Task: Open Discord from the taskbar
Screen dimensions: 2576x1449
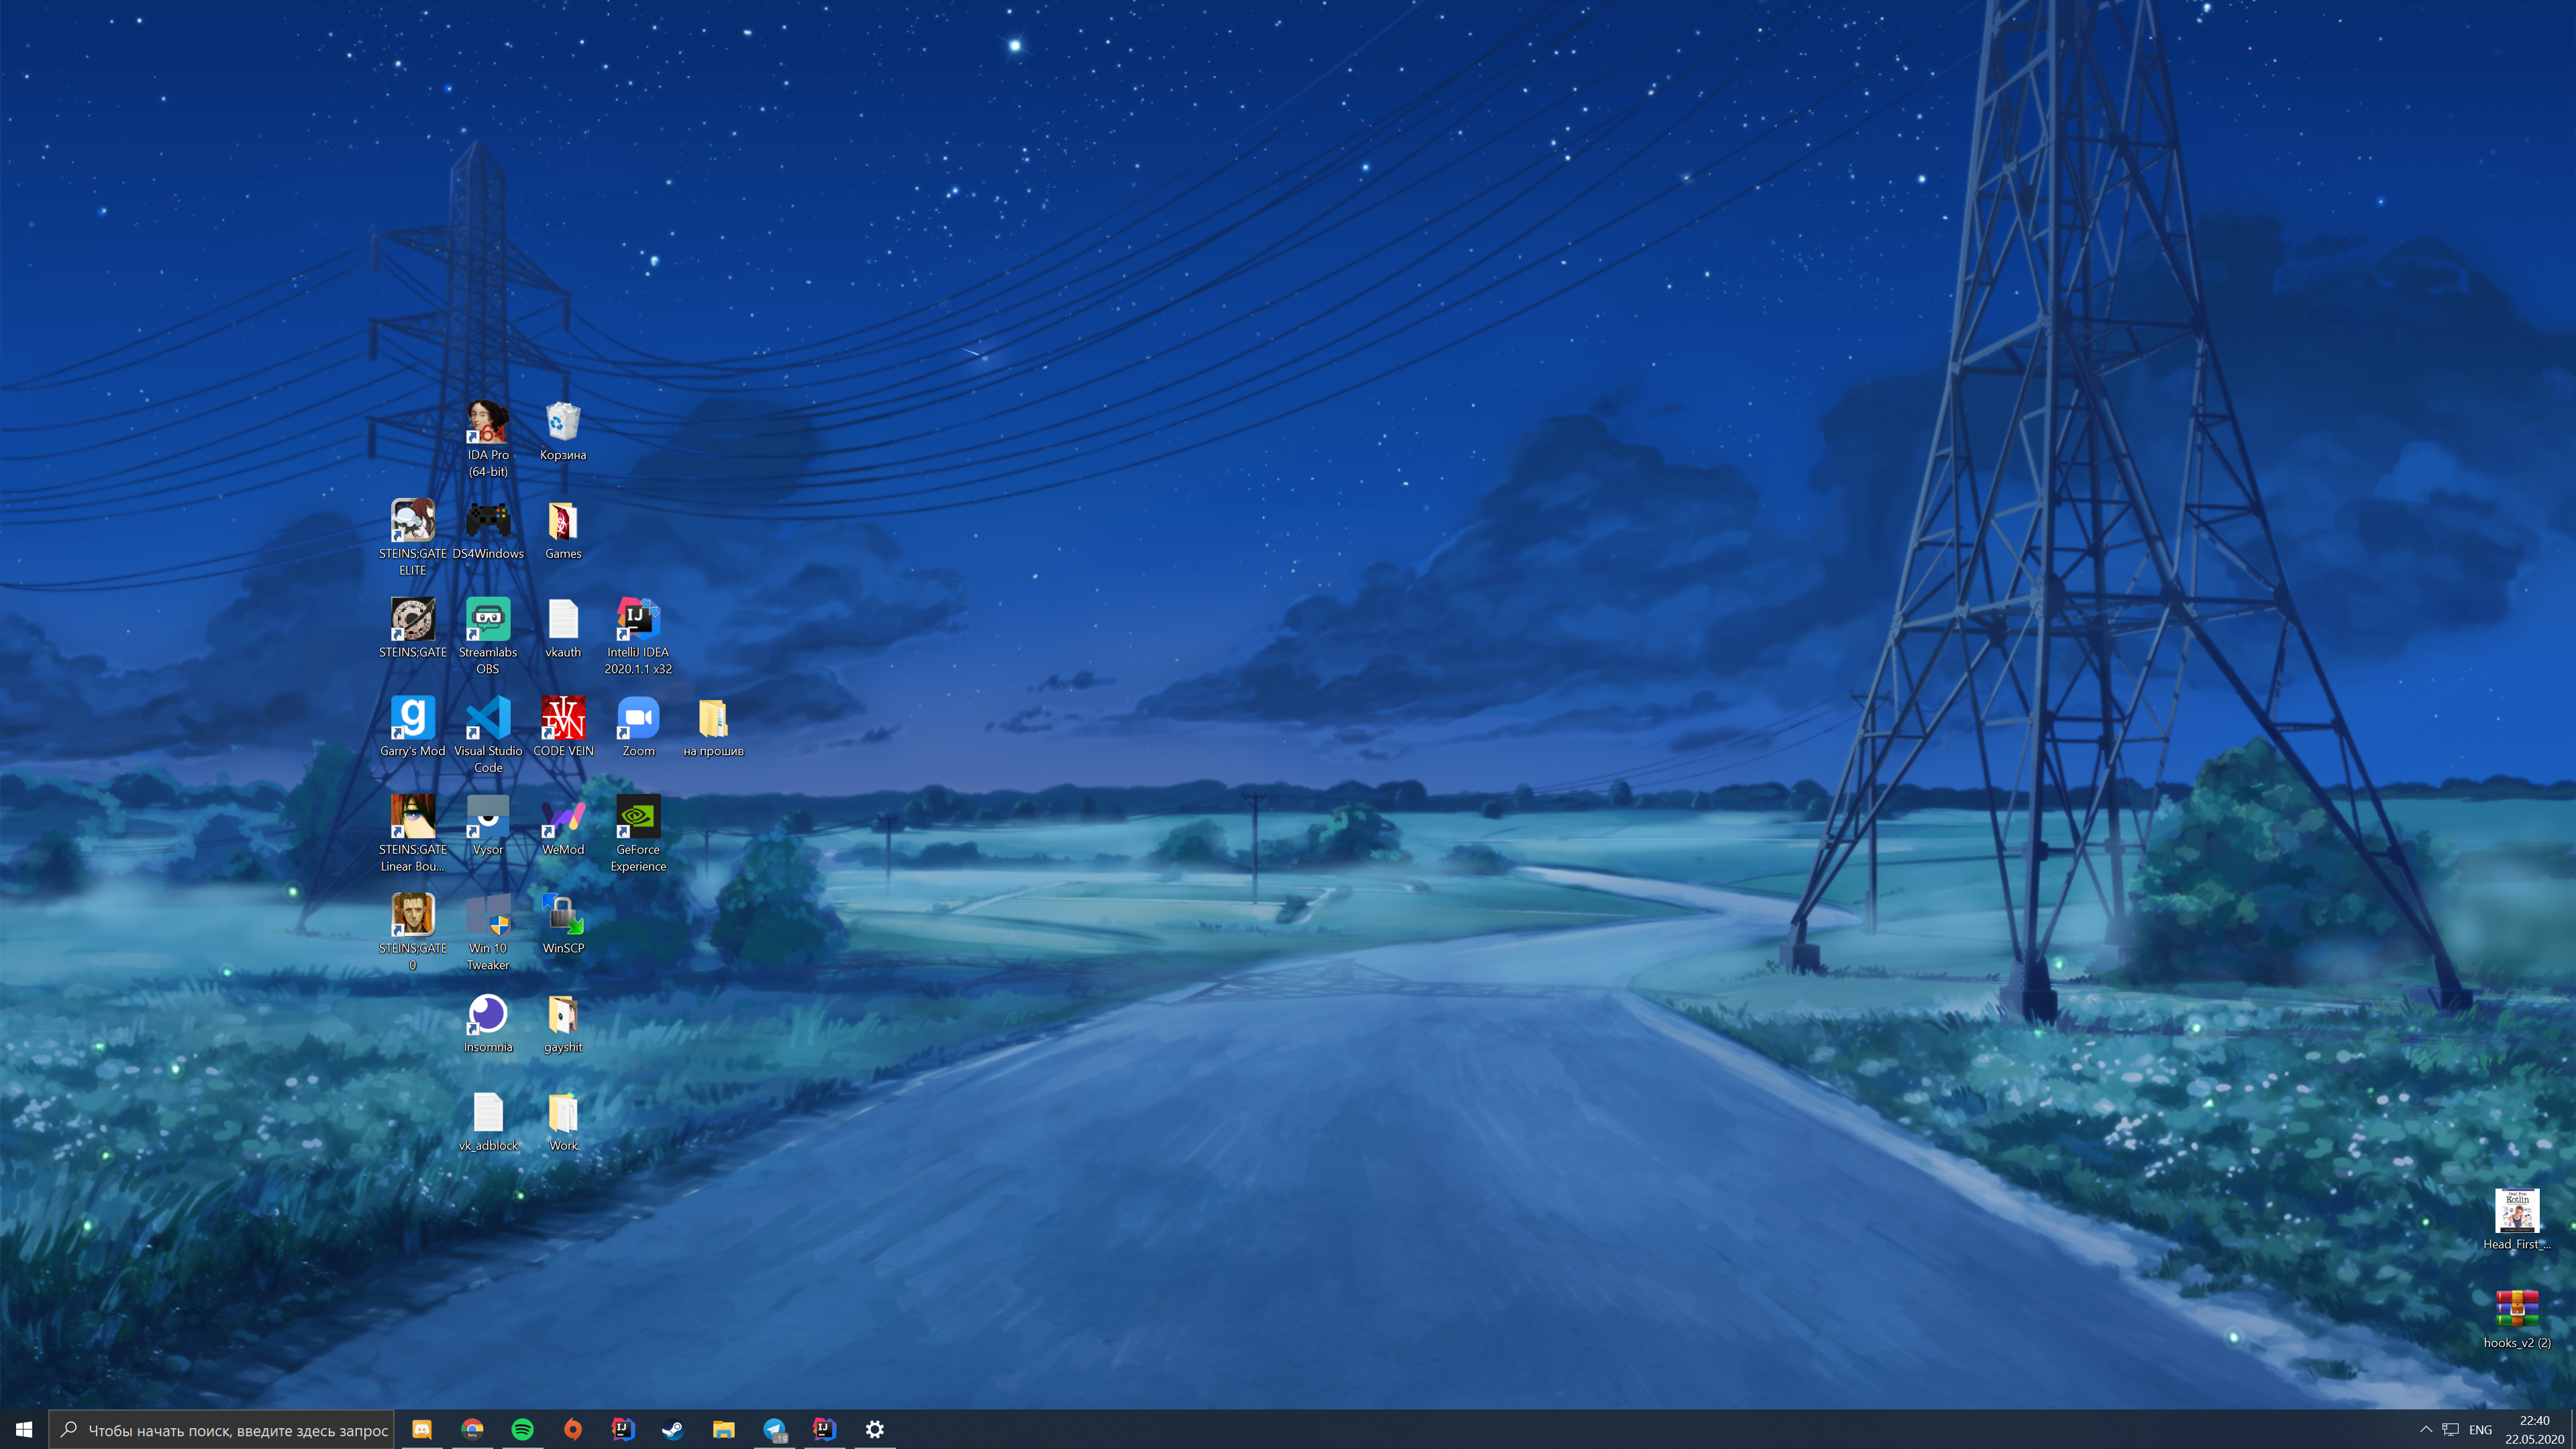Action: (x=422, y=1429)
